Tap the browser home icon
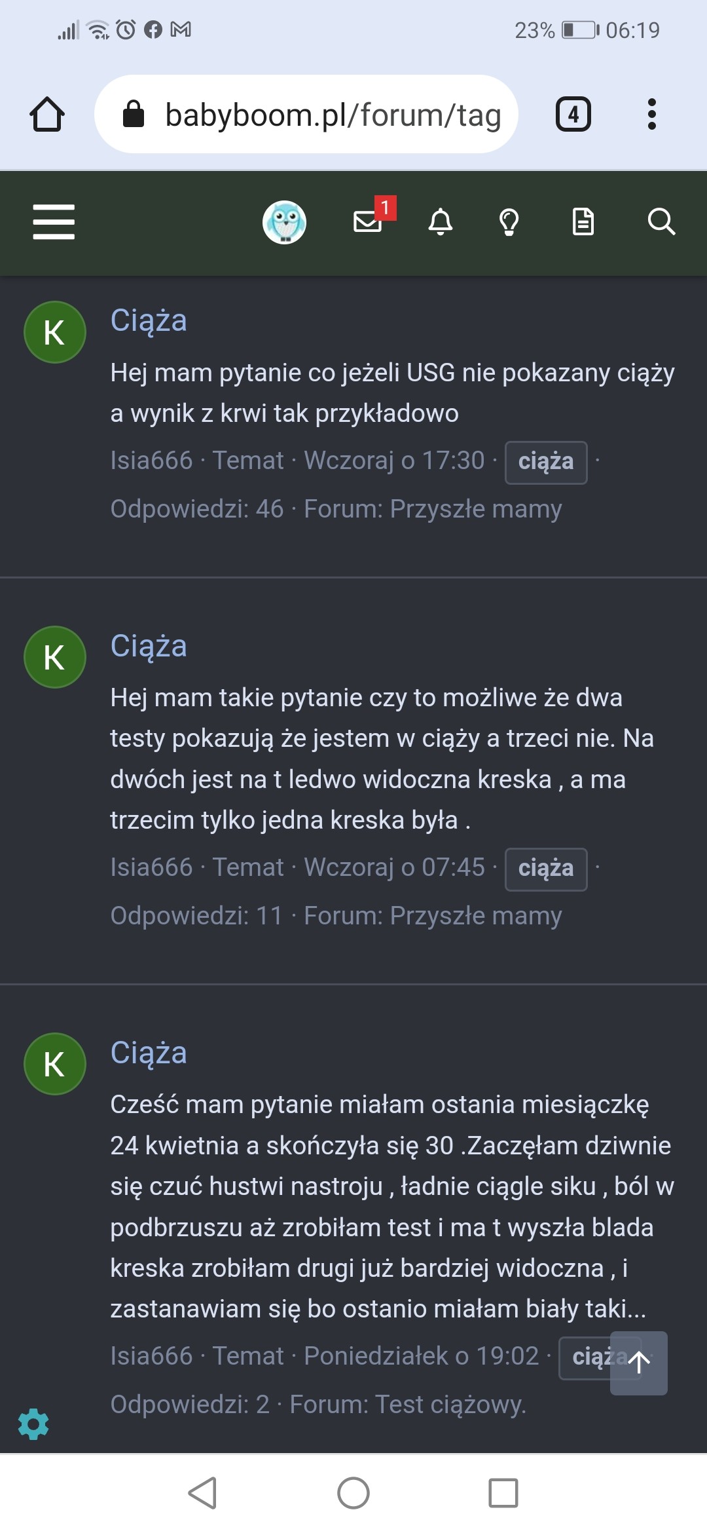 tap(47, 115)
